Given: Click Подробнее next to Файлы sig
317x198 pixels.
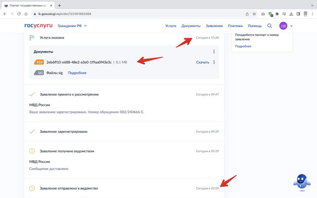Looking at the screenshot, I should pyautogui.click(x=77, y=73).
